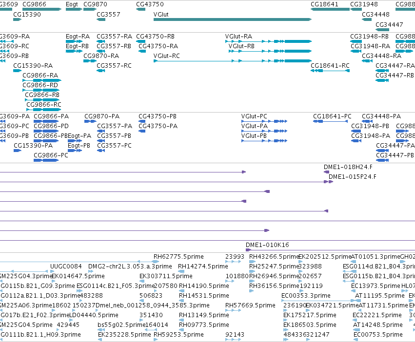Screen dimensions: 415x342
Task: Click the UUGC0084 EST label
Action: pos(66,266)
